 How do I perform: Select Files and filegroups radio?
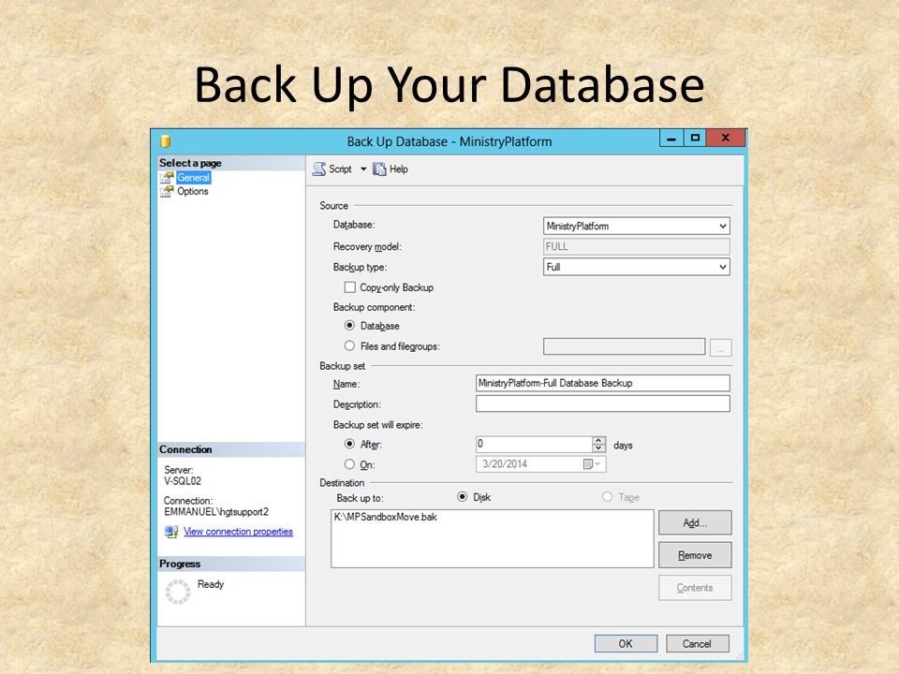tap(349, 345)
